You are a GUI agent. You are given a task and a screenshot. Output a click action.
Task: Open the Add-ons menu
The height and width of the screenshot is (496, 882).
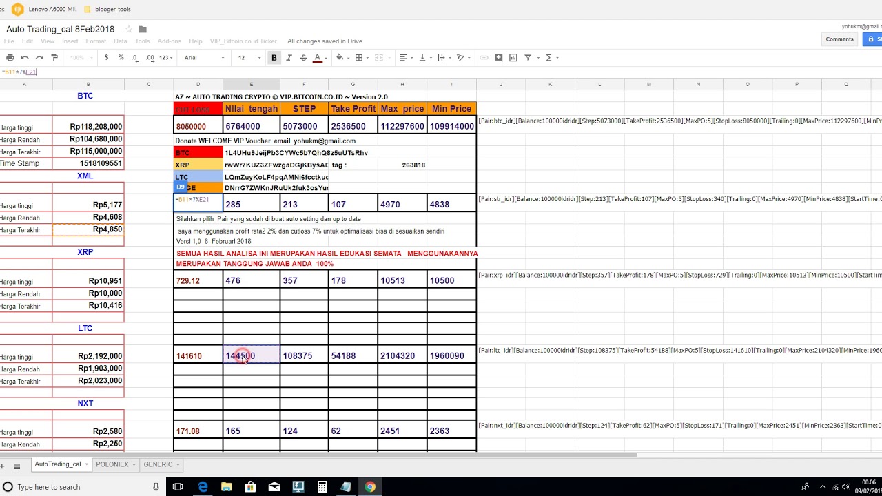(x=170, y=41)
